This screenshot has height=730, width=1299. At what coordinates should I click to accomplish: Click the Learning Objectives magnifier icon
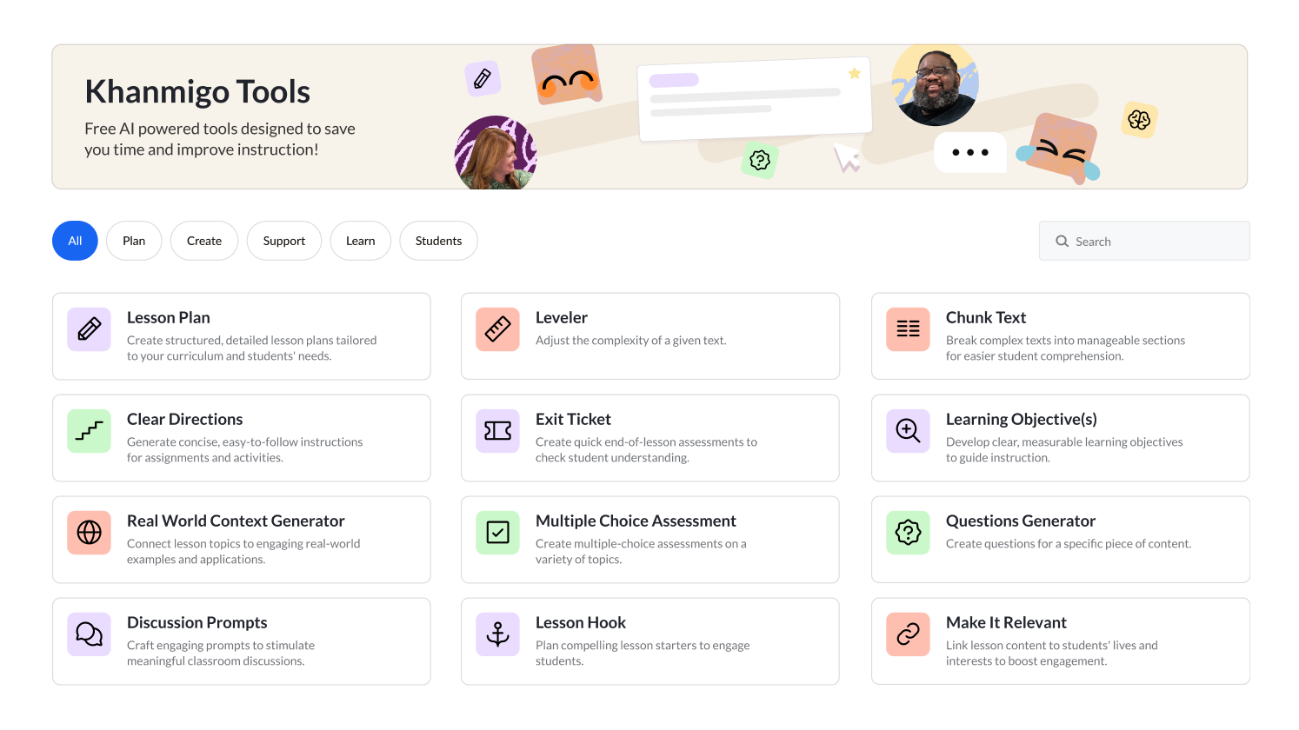[907, 431]
